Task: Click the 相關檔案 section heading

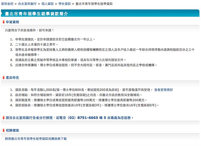Action: point(12,130)
